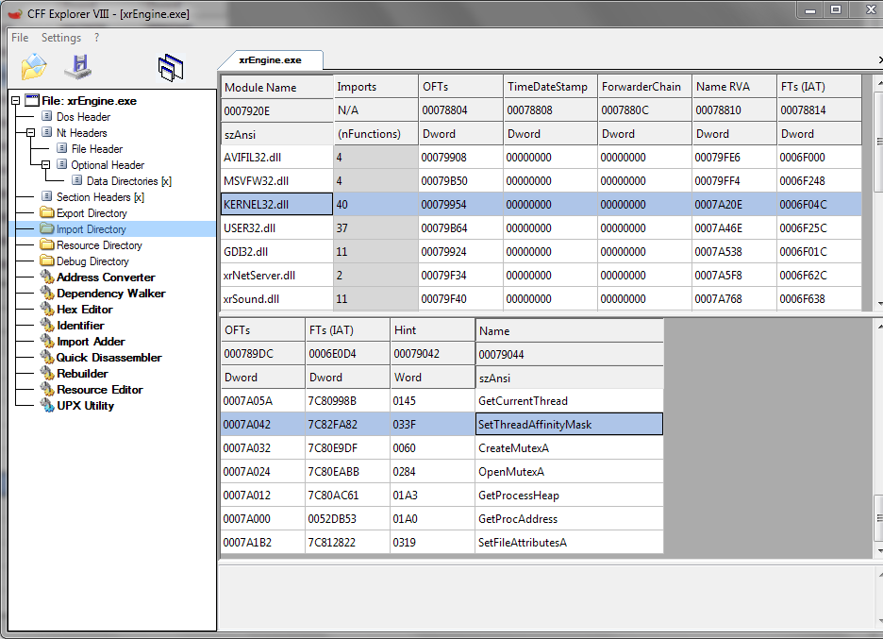The height and width of the screenshot is (639, 883).
Task: Select the Export Directory tree item
Action: (91, 213)
